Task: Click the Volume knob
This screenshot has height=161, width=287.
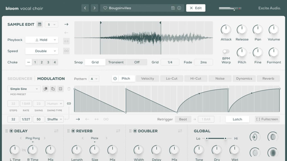Action: pos(274,30)
